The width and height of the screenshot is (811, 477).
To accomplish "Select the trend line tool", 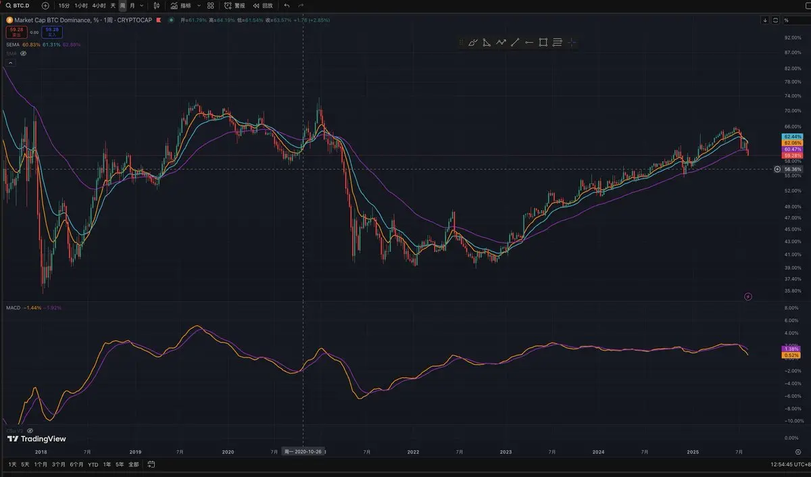I will pyautogui.click(x=515, y=43).
